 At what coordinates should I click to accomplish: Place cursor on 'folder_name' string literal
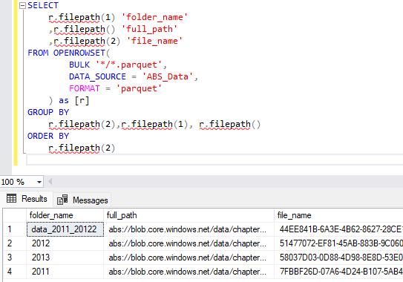pos(154,17)
